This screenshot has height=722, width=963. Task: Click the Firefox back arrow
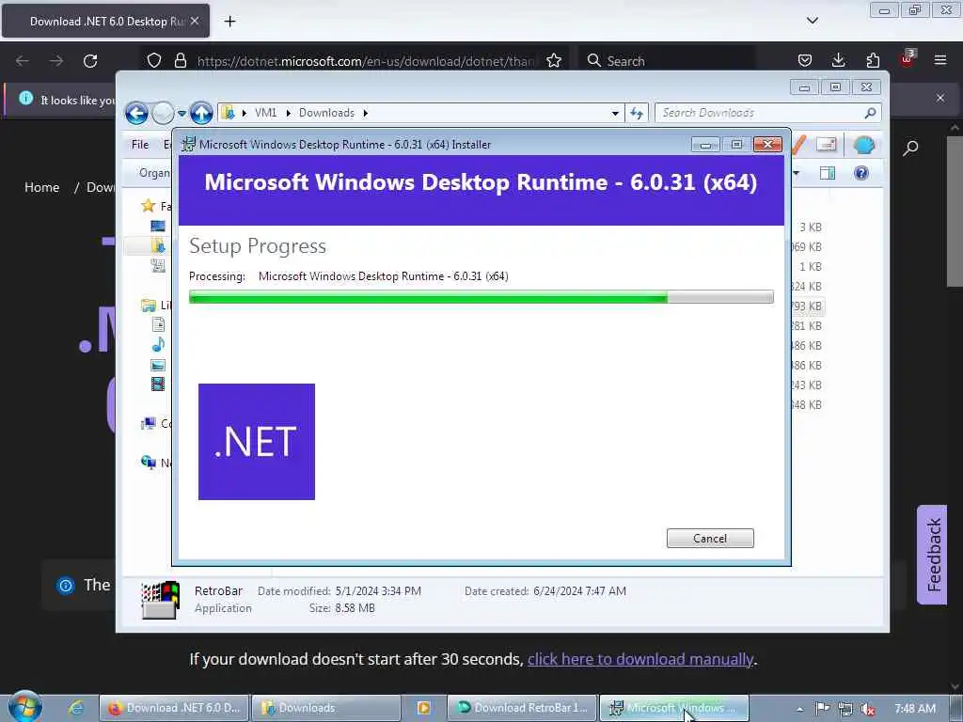23,61
